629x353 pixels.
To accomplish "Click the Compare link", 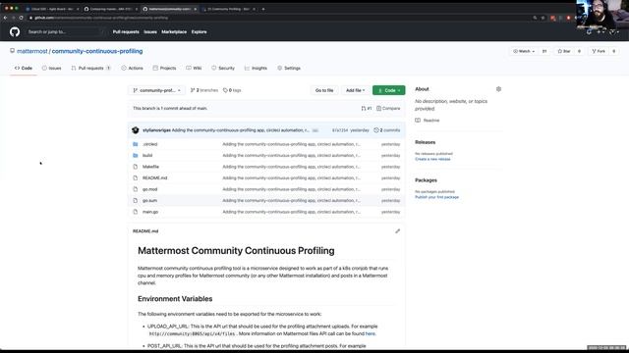I will [x=388, y=109].
